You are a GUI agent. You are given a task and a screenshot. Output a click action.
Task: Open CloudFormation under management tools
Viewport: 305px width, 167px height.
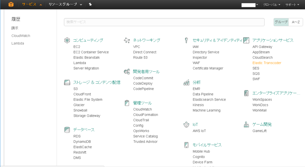pos(145,115)
